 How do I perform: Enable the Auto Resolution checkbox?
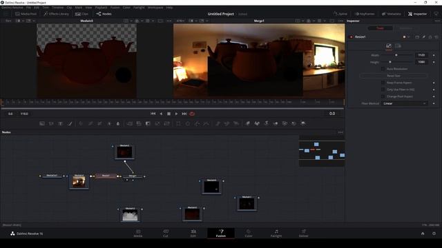(383, 69)
